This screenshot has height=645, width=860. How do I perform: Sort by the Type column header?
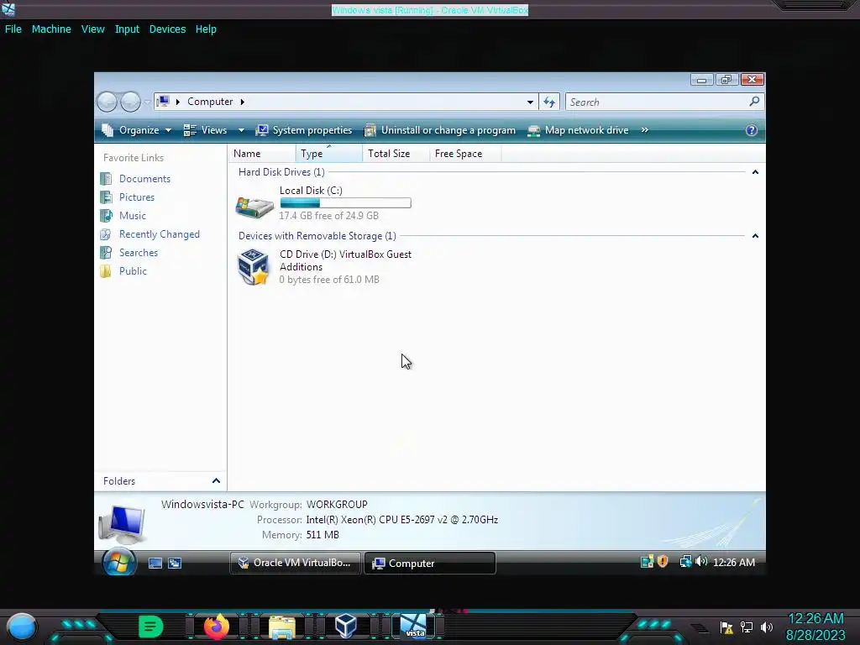[x=329, y=154]
